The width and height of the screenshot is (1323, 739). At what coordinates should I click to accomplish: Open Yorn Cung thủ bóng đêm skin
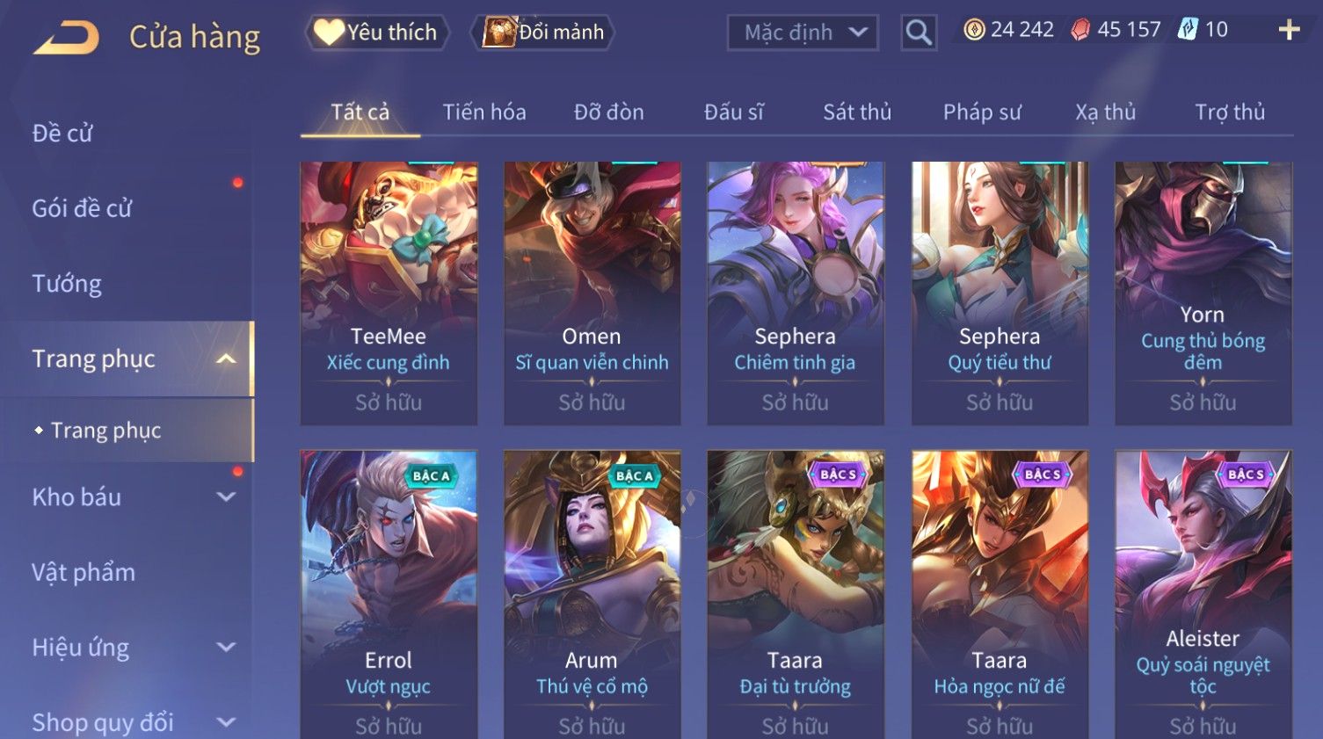(x=1203, y=293)
